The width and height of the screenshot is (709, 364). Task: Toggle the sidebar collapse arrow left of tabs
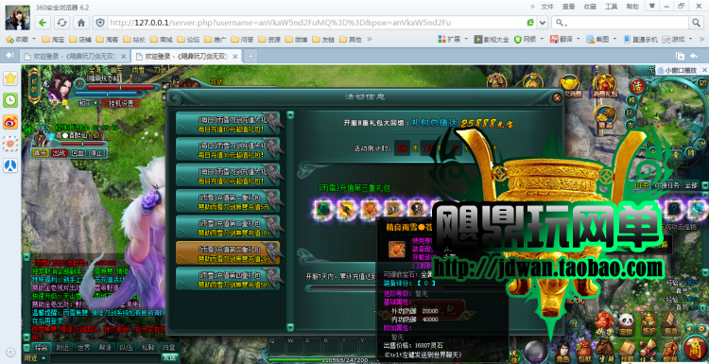tap(9, 56)
